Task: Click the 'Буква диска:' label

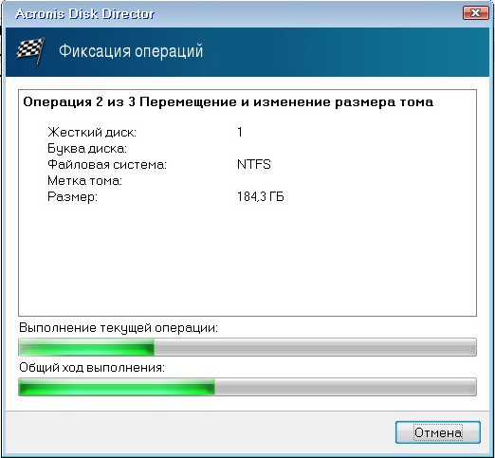Action: click(87, 148)
